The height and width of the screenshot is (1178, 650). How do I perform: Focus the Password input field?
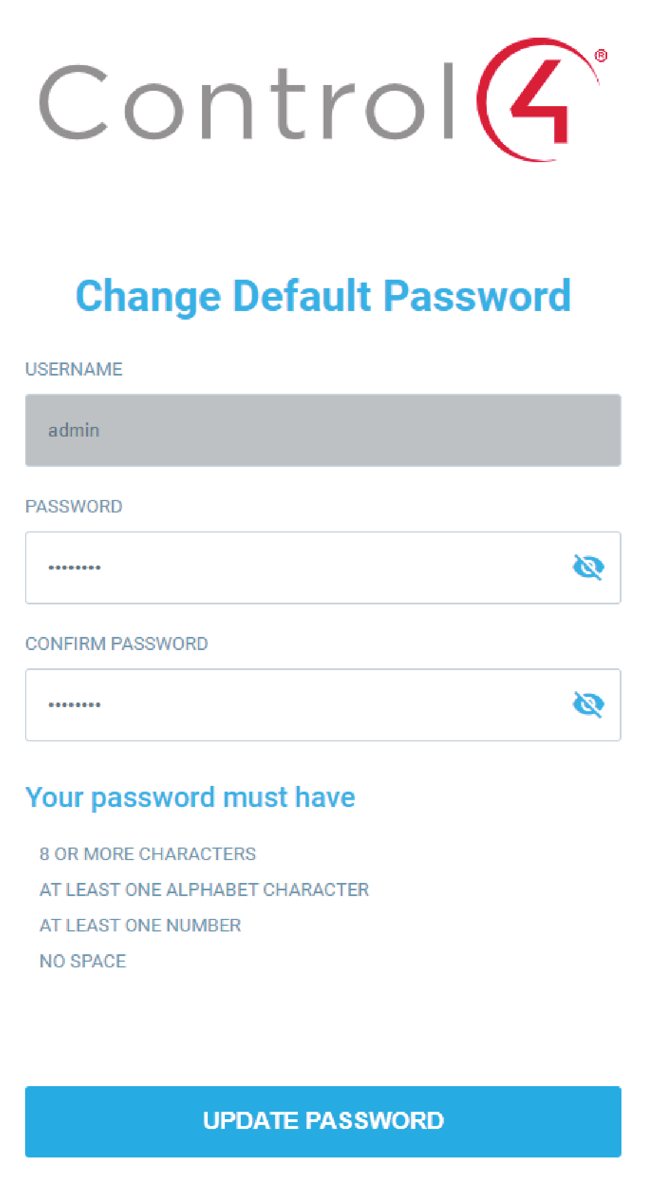pos(323,567)
